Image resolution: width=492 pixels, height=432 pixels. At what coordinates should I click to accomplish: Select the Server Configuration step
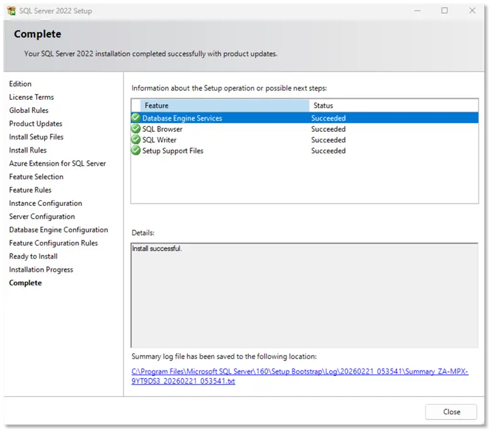click(x=42, y=217)
